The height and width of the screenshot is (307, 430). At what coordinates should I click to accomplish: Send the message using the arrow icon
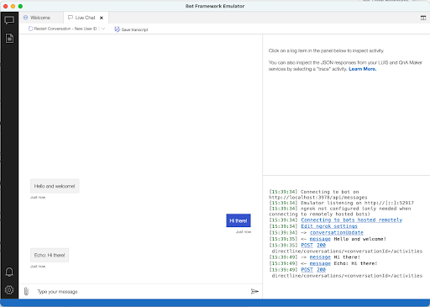tap(254, 292)
